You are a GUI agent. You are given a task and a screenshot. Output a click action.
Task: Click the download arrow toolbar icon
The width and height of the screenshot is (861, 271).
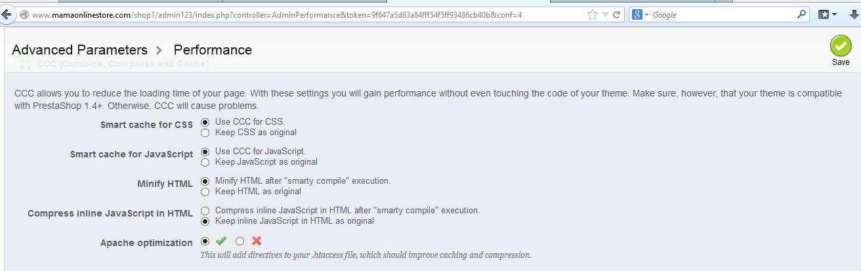coord(854,14)
